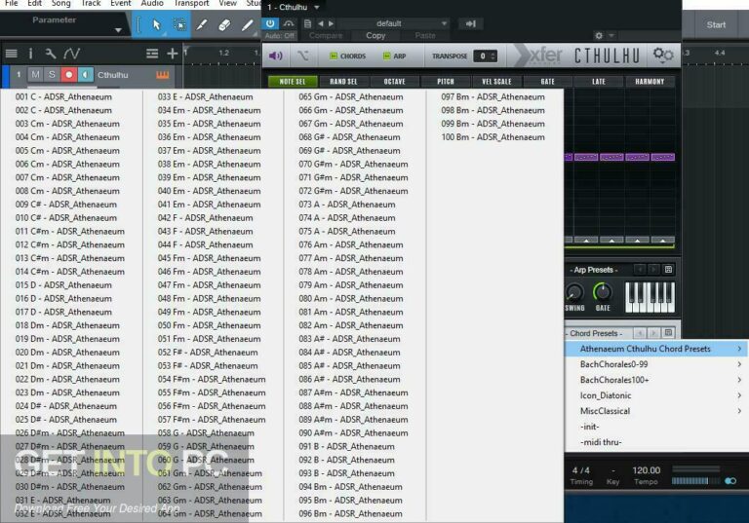
Task: Select the Split knife tool
Action: (201, 24)
